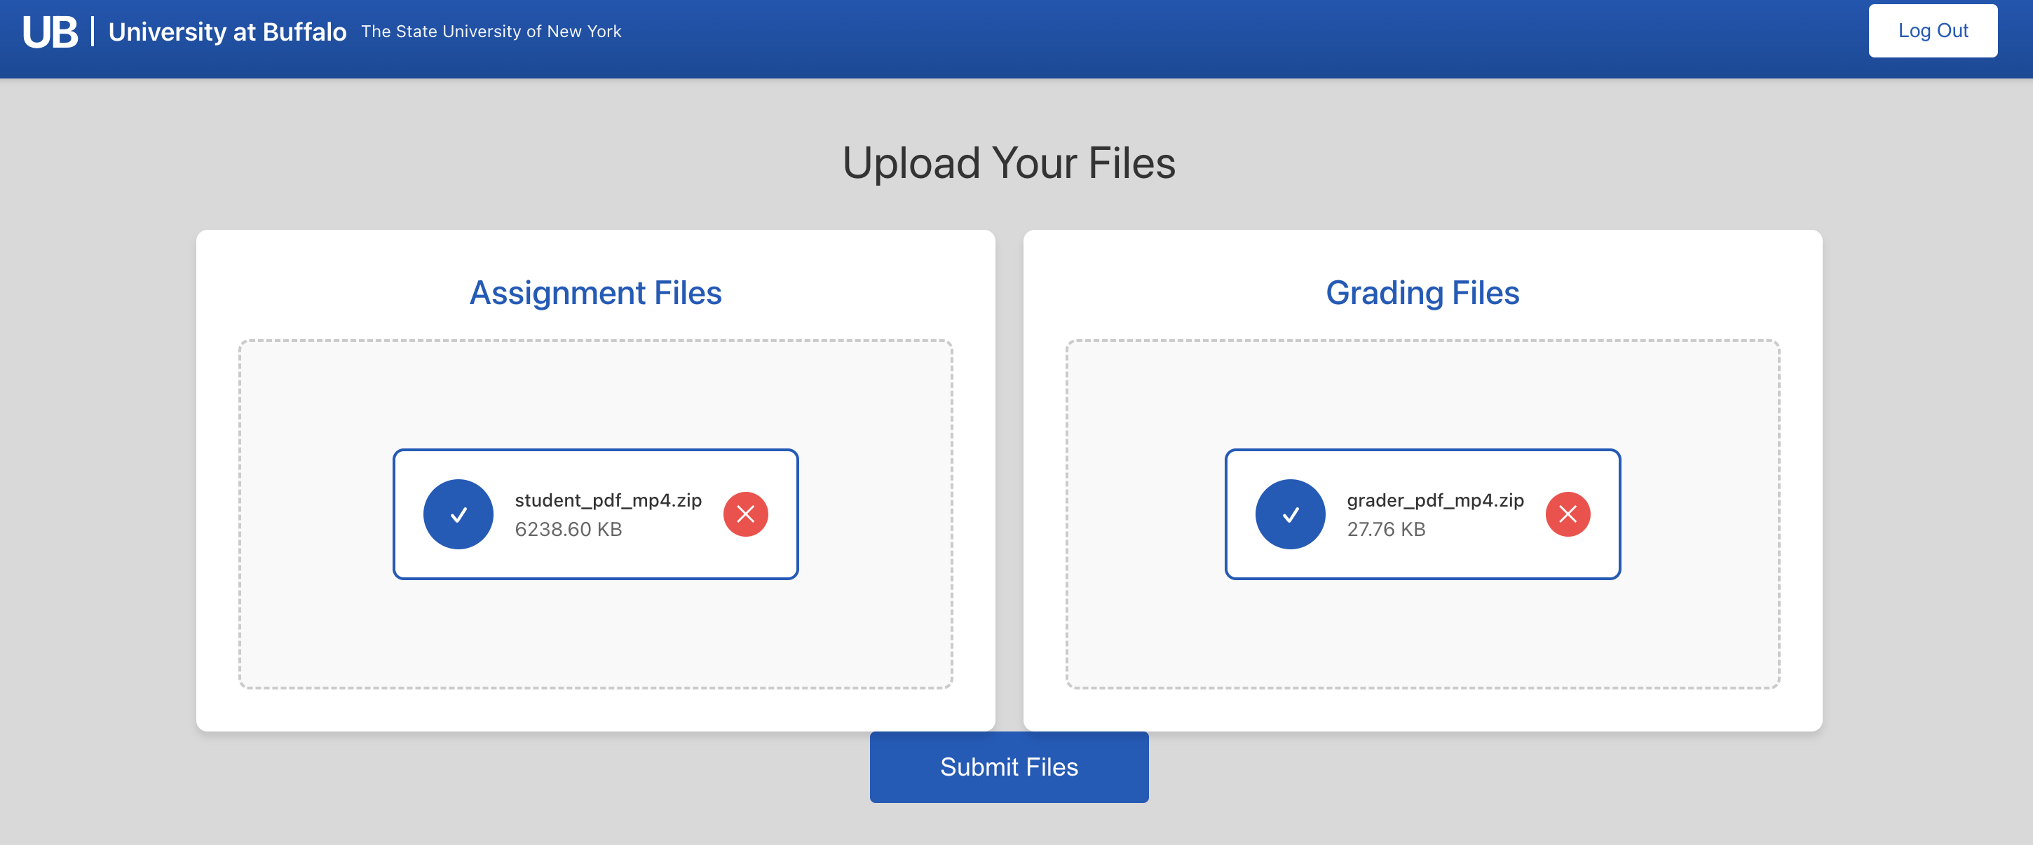The height and width of the screenshot is (845, 2033).
Task: Click The State University of New York tagline
Action: (491, 32)
